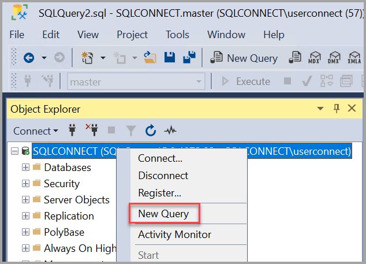366x264 pixels.
Task: Click the Object Explorer Stop icon
Action: pyautogui.click(x=111, y=130)
